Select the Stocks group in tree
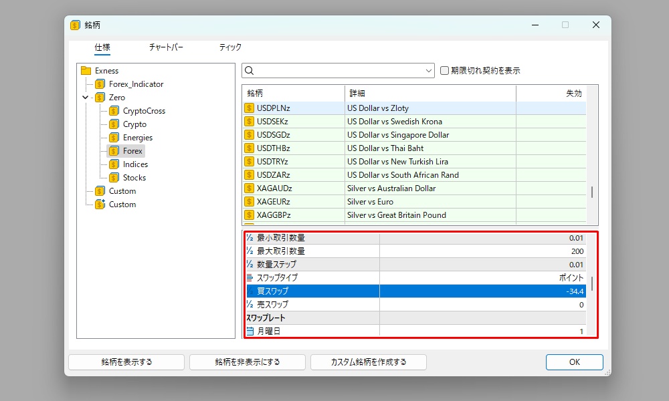Screen dimensions: 669x401 (x=134, y=178)
